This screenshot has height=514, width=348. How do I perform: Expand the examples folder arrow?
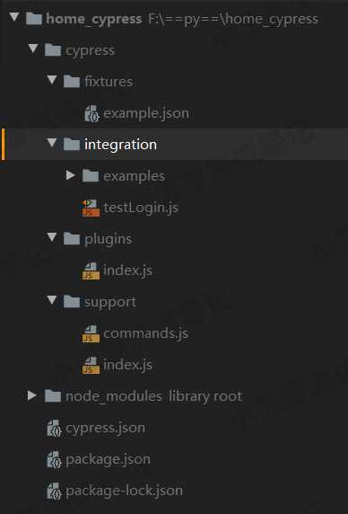click(x=71, y=175)
